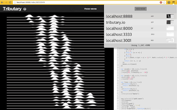Select the localhost:3333 entry
This screenshot has height=110, width=177.
pyautogui.click(x=140, y=34)
